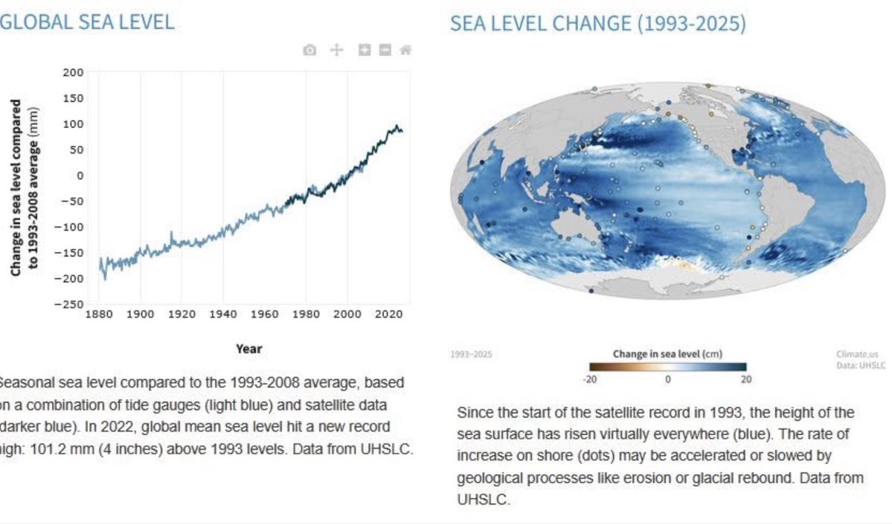Select the pan tool in chart toolbar
This screenshot has width=892, height=524.
pos(337,50)
